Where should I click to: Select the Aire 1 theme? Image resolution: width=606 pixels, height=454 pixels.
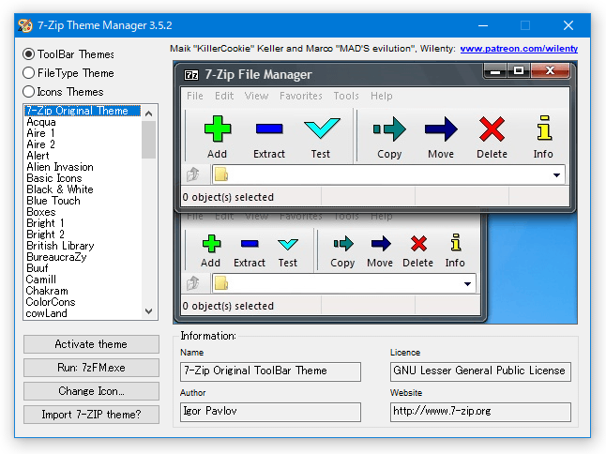[x=83, y=133]
